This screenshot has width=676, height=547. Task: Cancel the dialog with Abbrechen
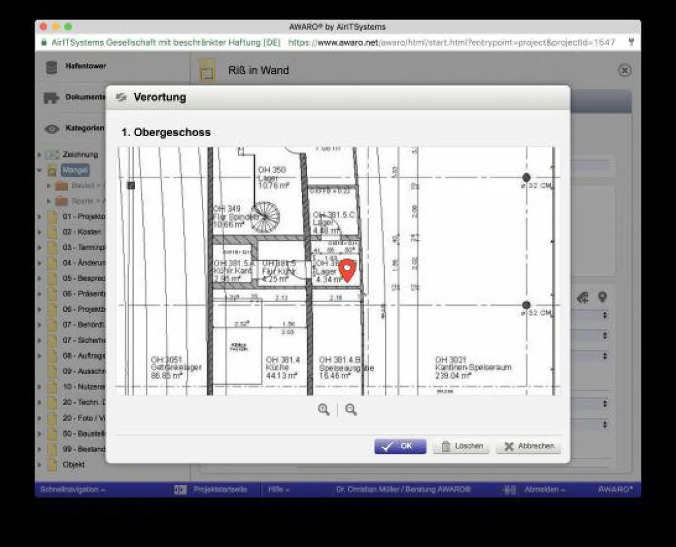[528, 446]
